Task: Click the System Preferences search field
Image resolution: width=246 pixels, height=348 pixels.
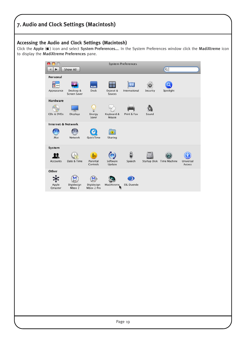Action: pyautogui.click(x=182, y=69)
